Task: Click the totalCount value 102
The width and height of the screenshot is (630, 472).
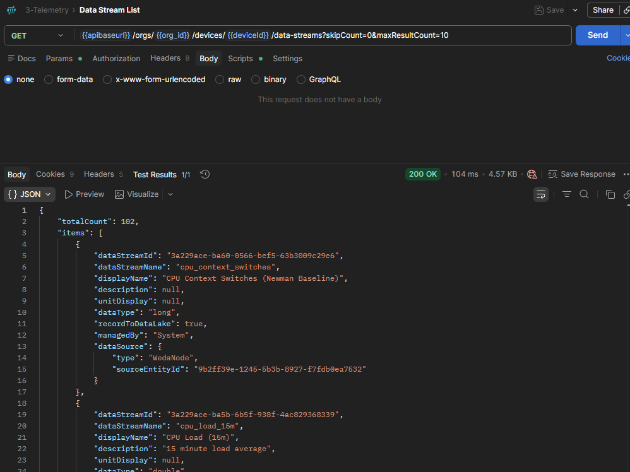Action: [x=128, y=221]
